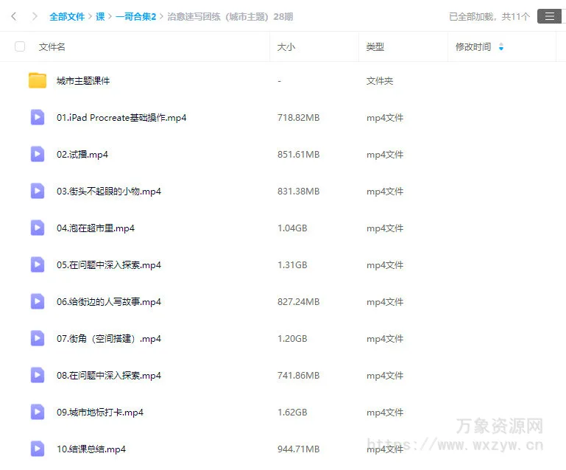Click video icon for 02.试播.mp4

click(38, 154)
